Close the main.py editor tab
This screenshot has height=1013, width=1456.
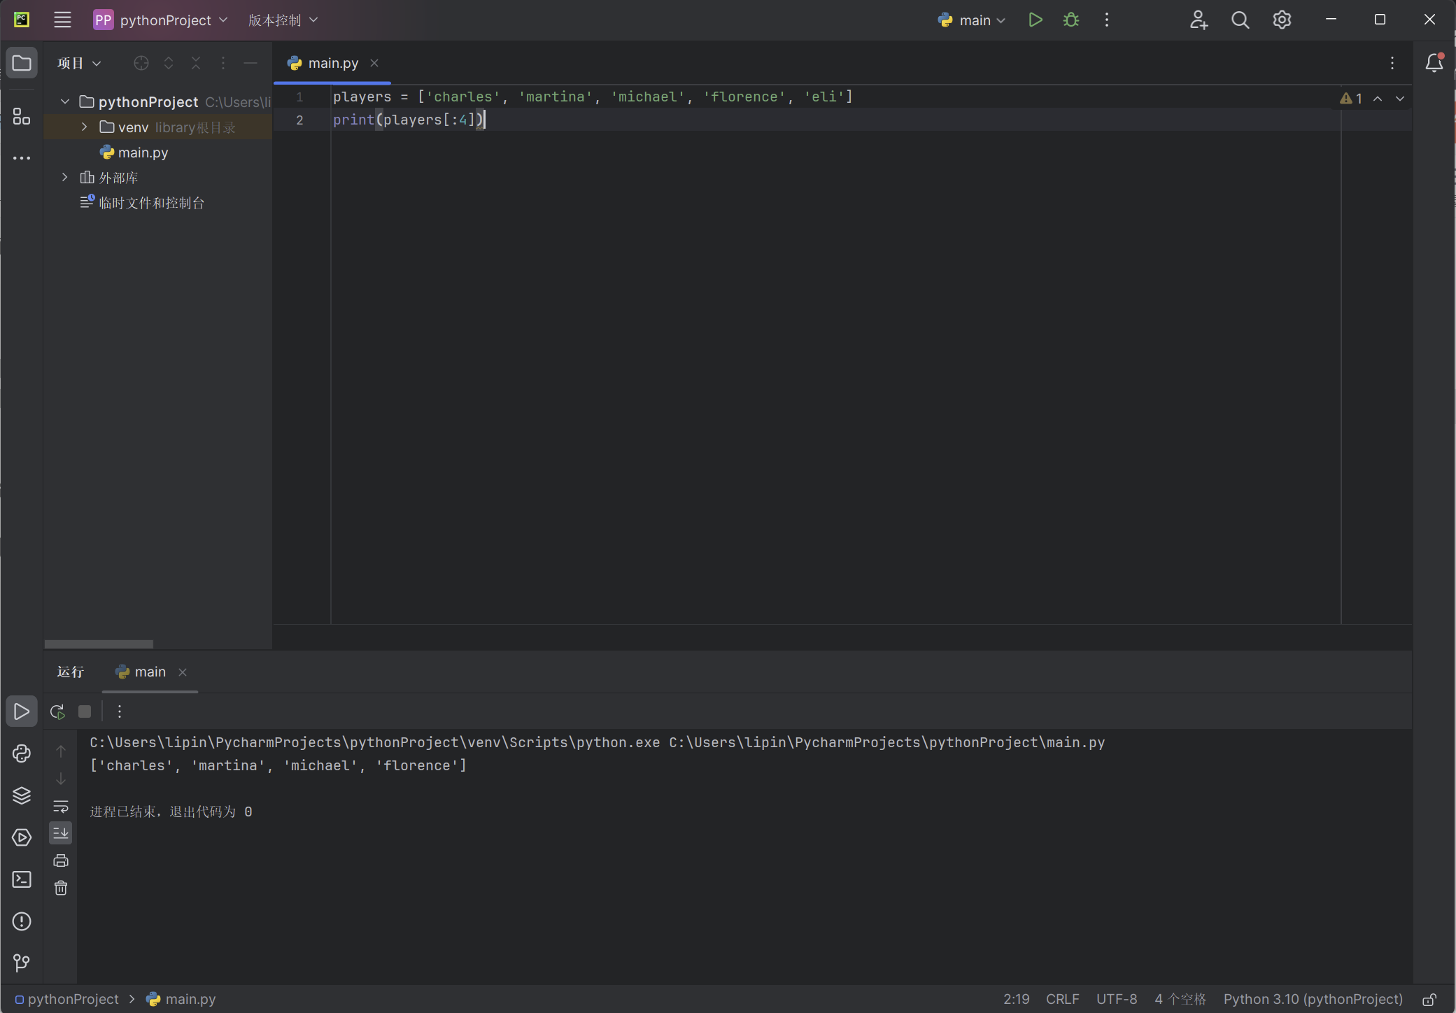pyautogui.click(x=374, y=63)
